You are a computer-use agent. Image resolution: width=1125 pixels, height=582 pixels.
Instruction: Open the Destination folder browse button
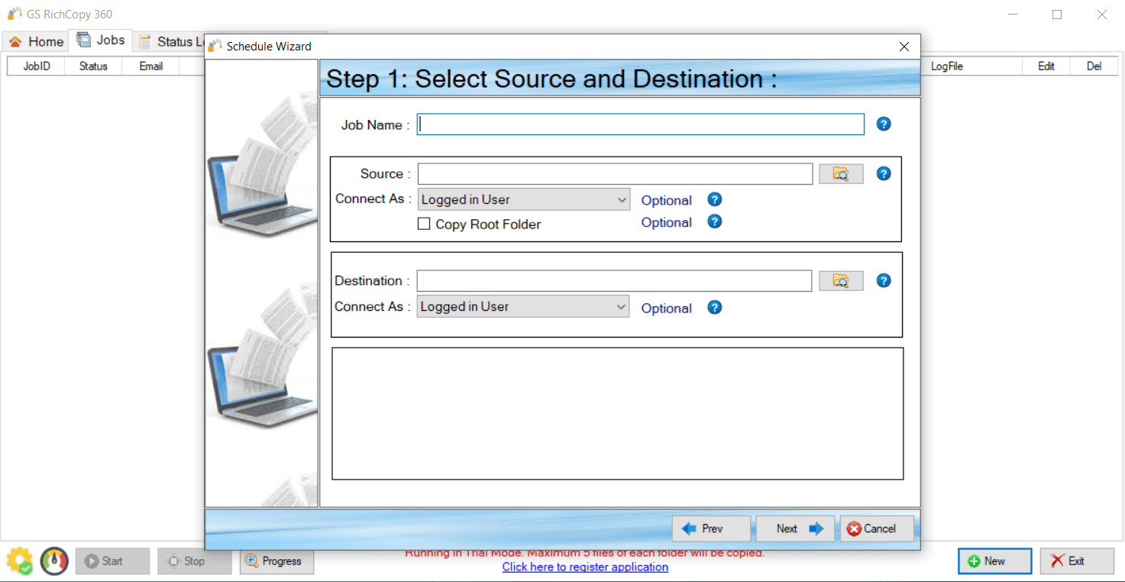pos(841,280)
